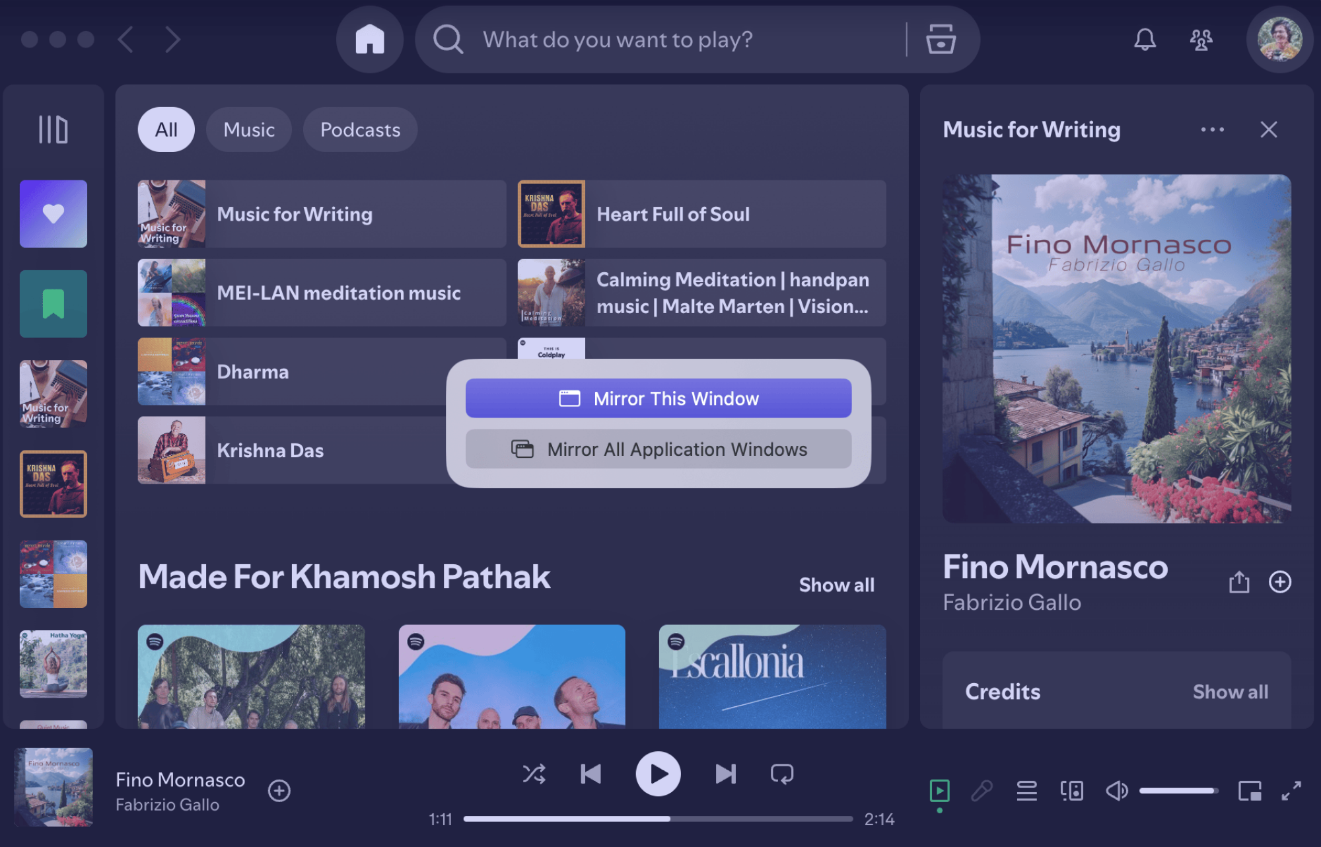
Task: Click the Credits heading
Action: click(x=1003, y=692)
